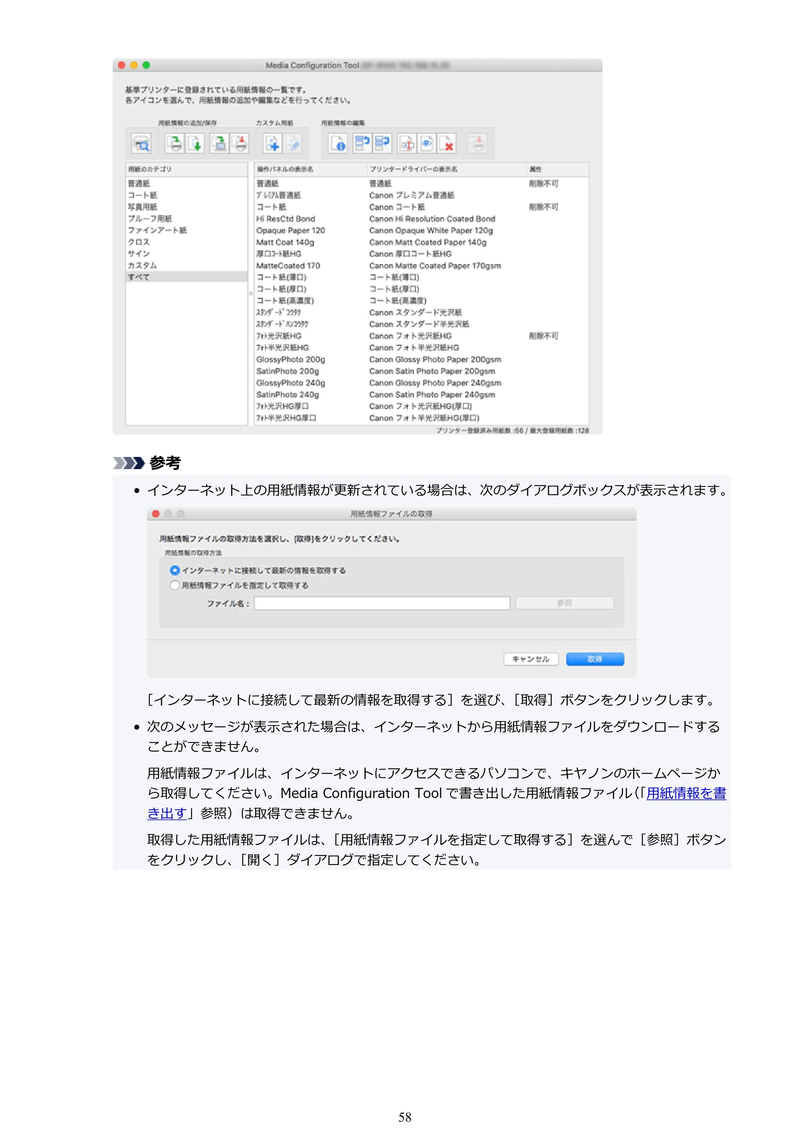Click the rename paper icon
Image resolution: width=810 pixels, height=1146 pixels.
pos(407,144)
